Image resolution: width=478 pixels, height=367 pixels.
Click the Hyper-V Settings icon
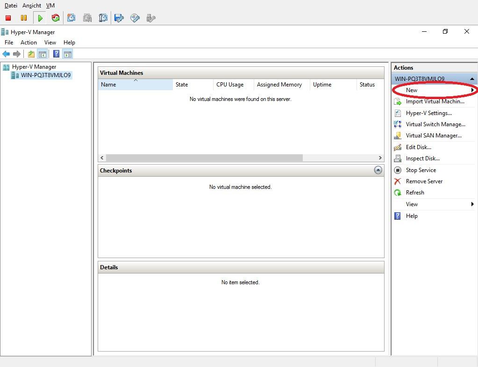point(398,113)
